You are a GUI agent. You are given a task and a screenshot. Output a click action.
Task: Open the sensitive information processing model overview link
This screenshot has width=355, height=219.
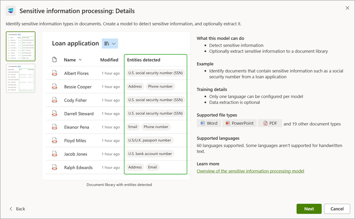250,171
